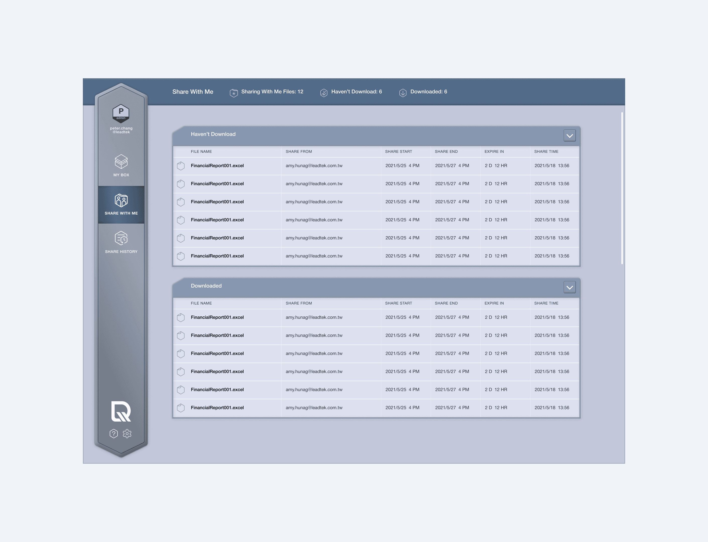This screenshot has height=542, width=708.
Task: Open the second FinancialReport001.excel in Haven't Download
Action: click(x=217, y=184)
